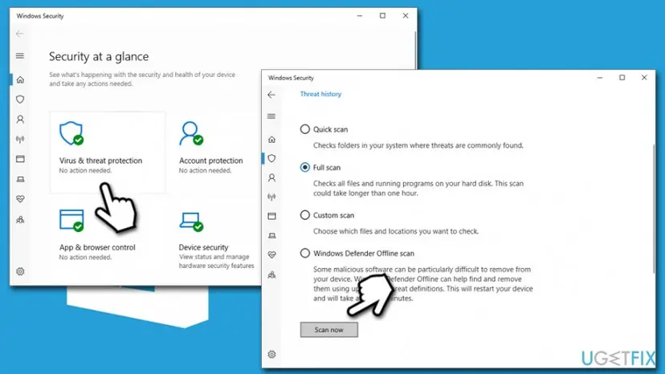Click the Account protection label

pyautogui.click(x=210, y=161)
